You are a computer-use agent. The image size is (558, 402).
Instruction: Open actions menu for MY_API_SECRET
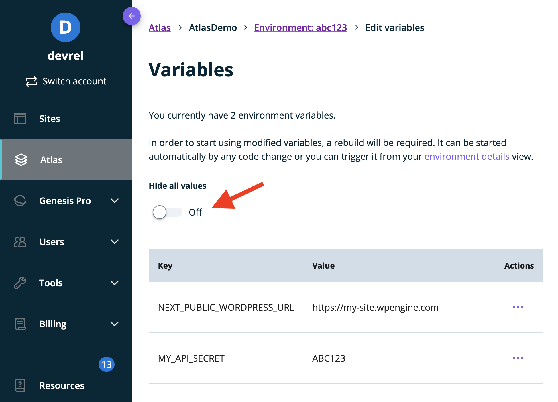tap(518, 358)
